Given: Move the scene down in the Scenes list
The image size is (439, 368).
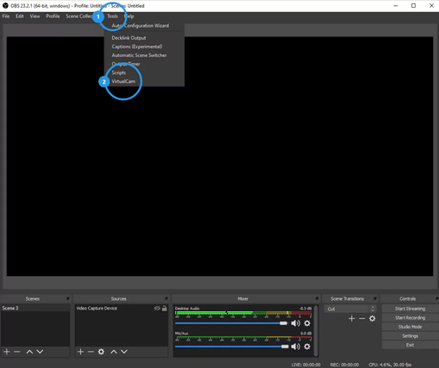Looking at the screenshot, I should (40, 352).
